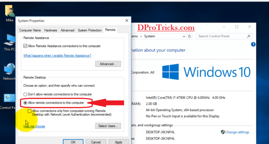Click the 2.00 GB RAM value
The height and width of the screenshot is (144, 269).
[x=152, y=104]
